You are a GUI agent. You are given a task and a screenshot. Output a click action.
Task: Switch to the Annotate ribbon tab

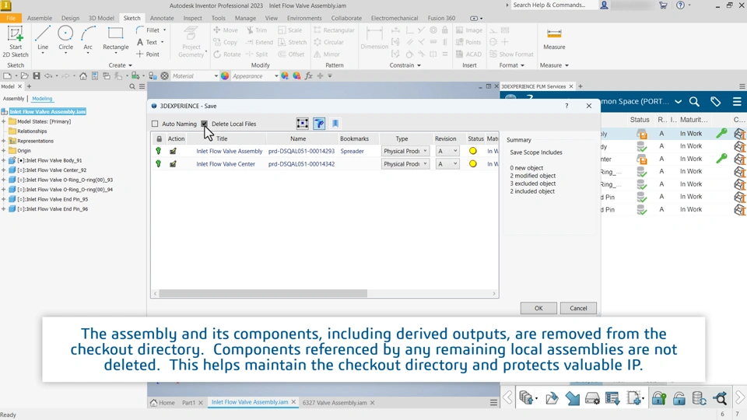[162, 18]
